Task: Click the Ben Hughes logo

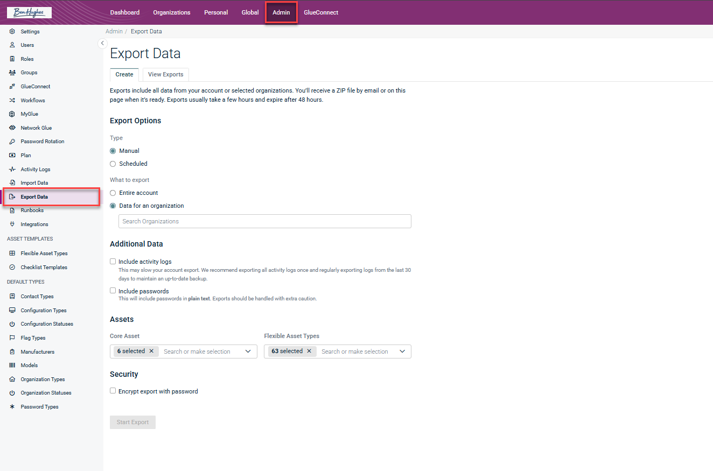Action: pos(29,12)
